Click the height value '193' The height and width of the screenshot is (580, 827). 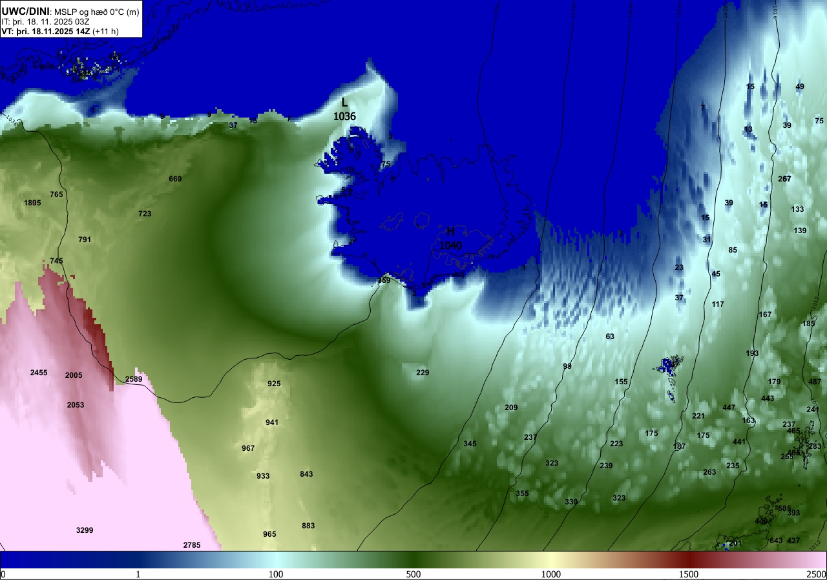pyautogui.click(x=752, y=353)
